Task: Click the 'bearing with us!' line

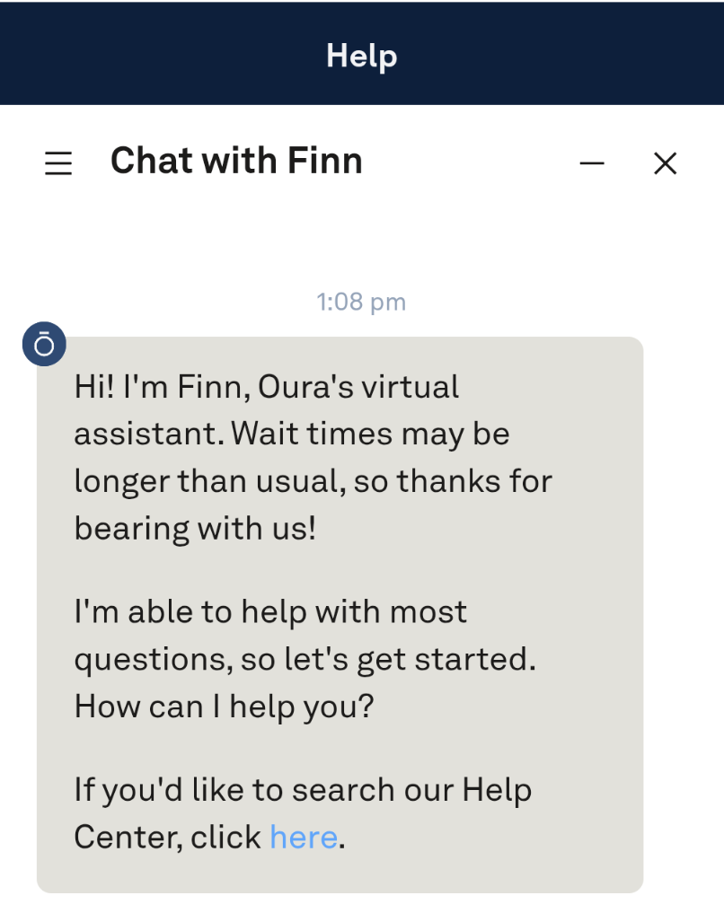Action: (x=195, y=528)
